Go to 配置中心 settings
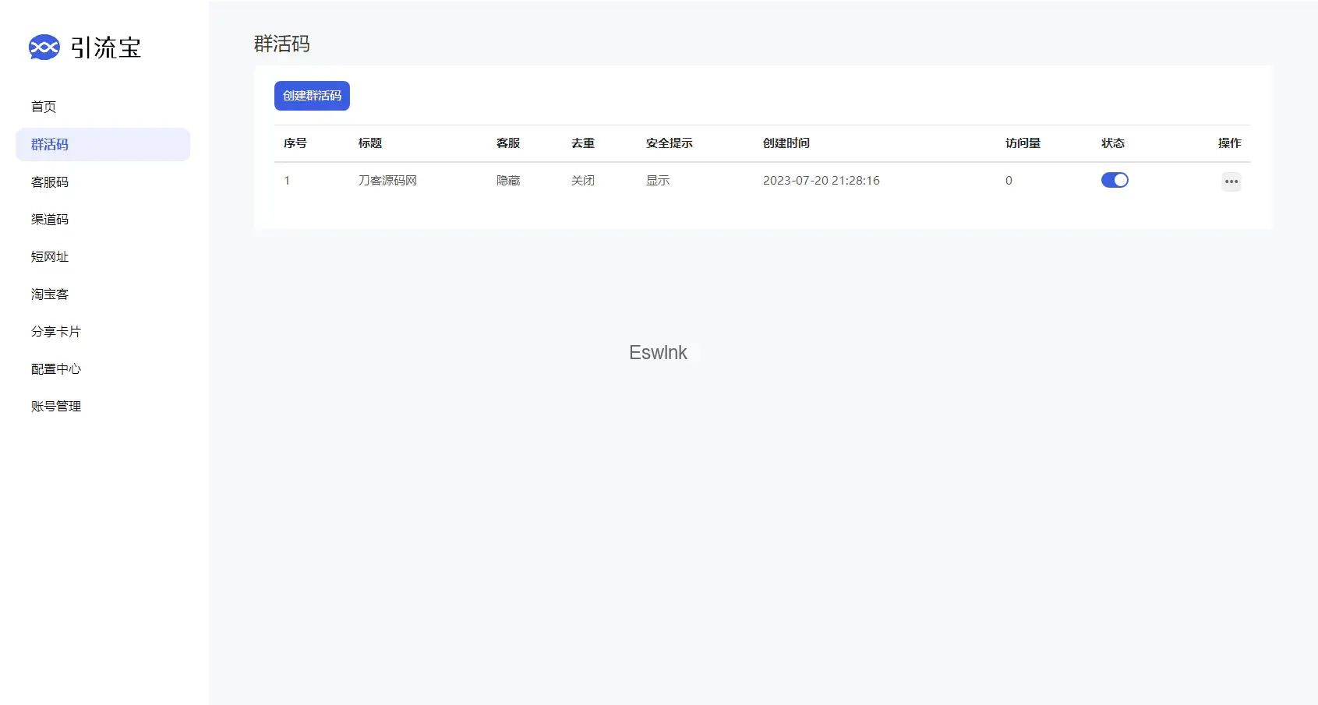Screen dimensions: 1318x705 [56, 368]
